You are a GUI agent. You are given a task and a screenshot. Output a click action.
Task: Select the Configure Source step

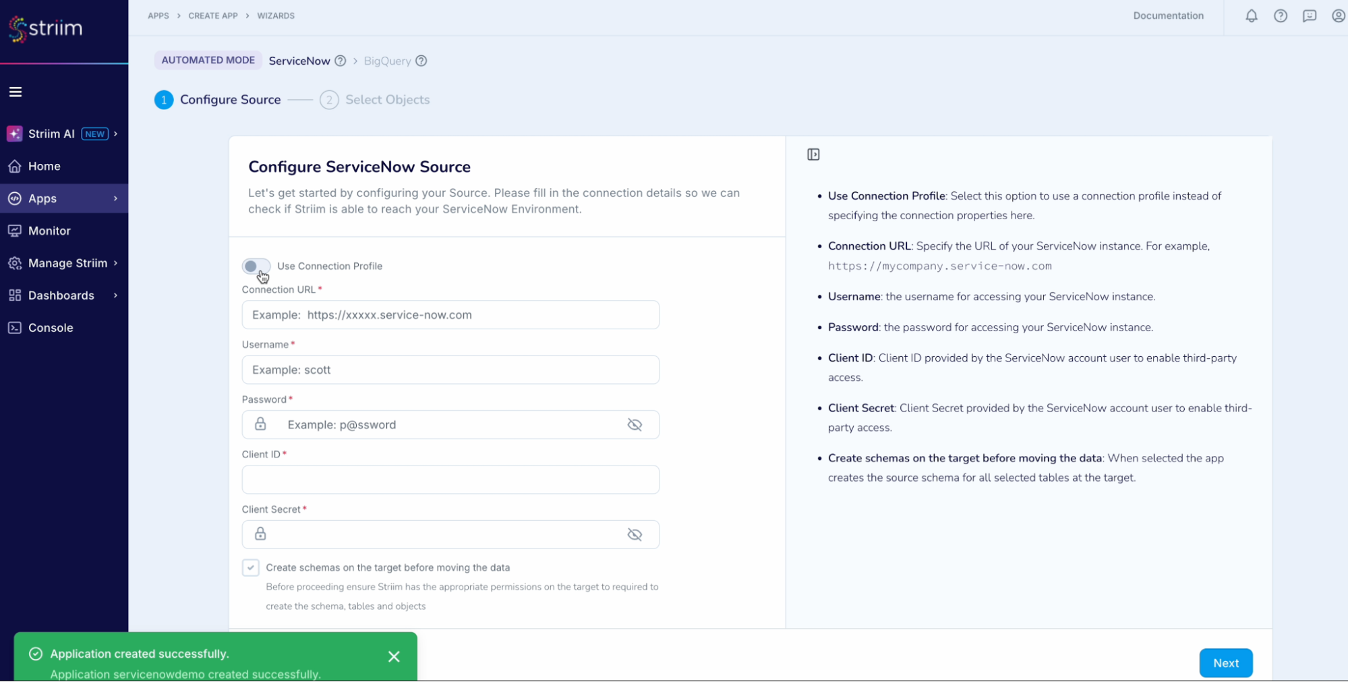tap(218, 100)
